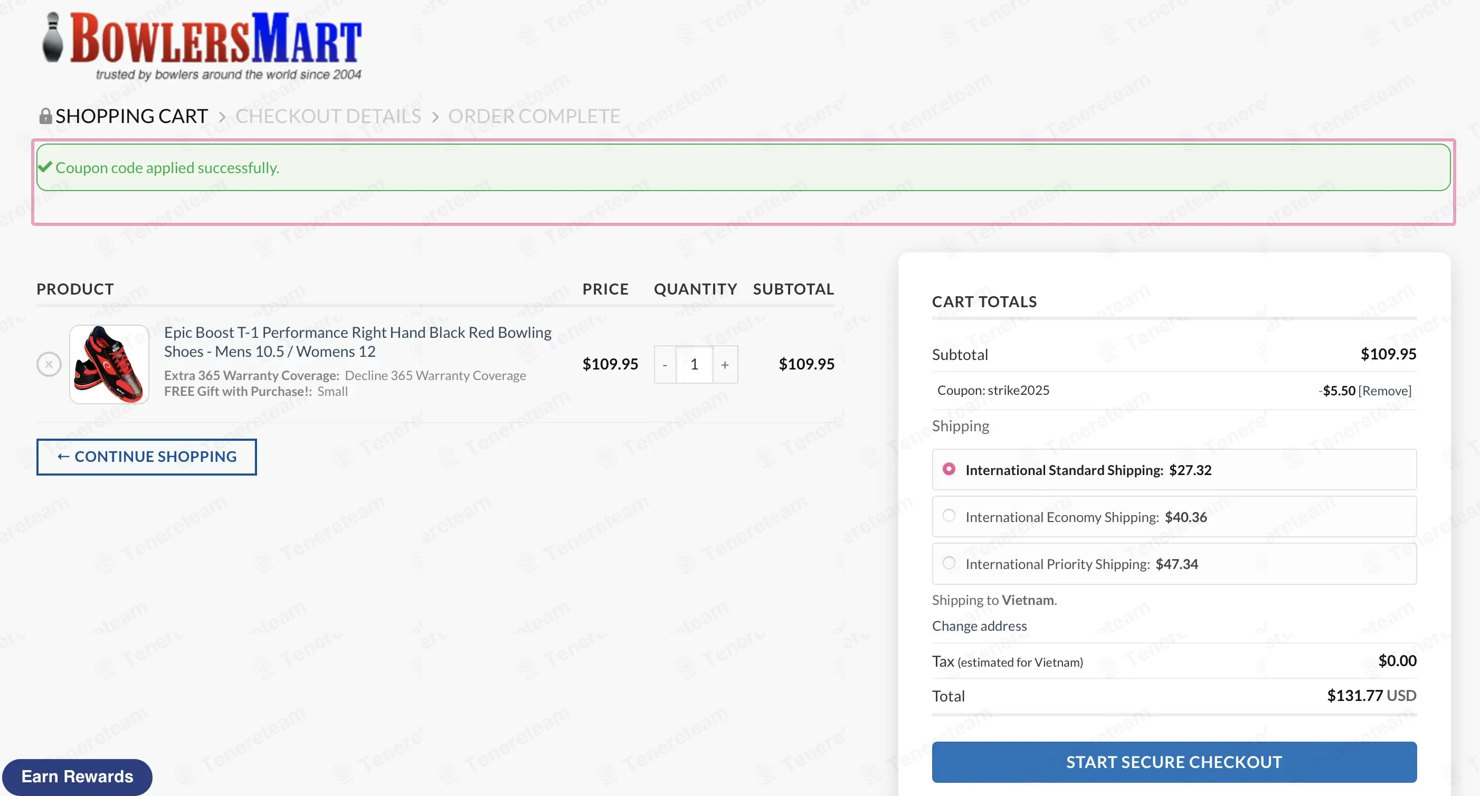Decrease quantity with the minus button

(x=665, y=364)
